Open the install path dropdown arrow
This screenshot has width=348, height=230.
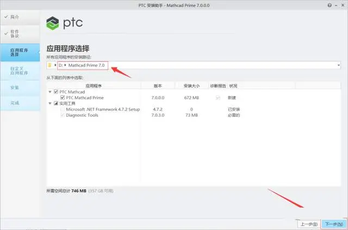[x=339, y=65]
